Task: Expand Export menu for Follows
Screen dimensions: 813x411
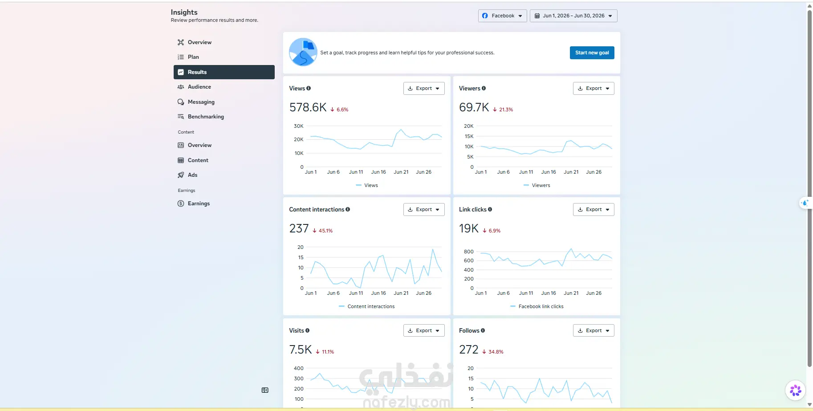Action: pos(593,330)
